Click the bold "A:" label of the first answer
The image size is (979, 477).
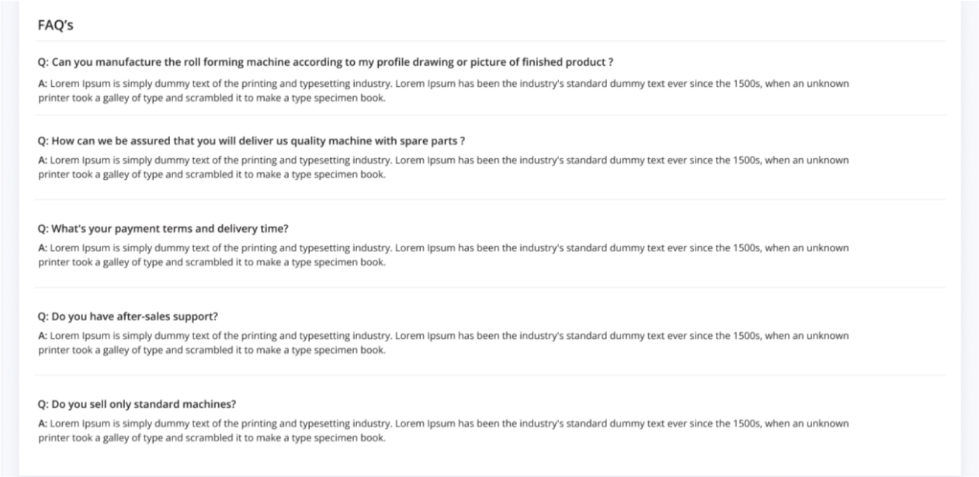pyautogui.click(x=43, y=83)
